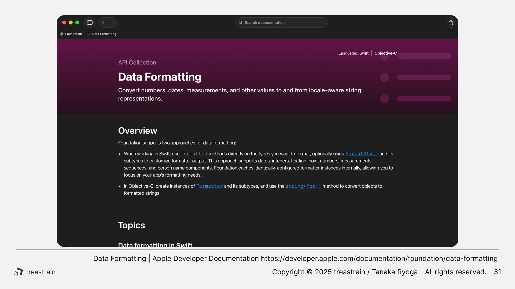Image resolution: width=515 pixels, height=289 pixels.
Task: Click the Data Formatting page title
Action: (x=160, y=77)
